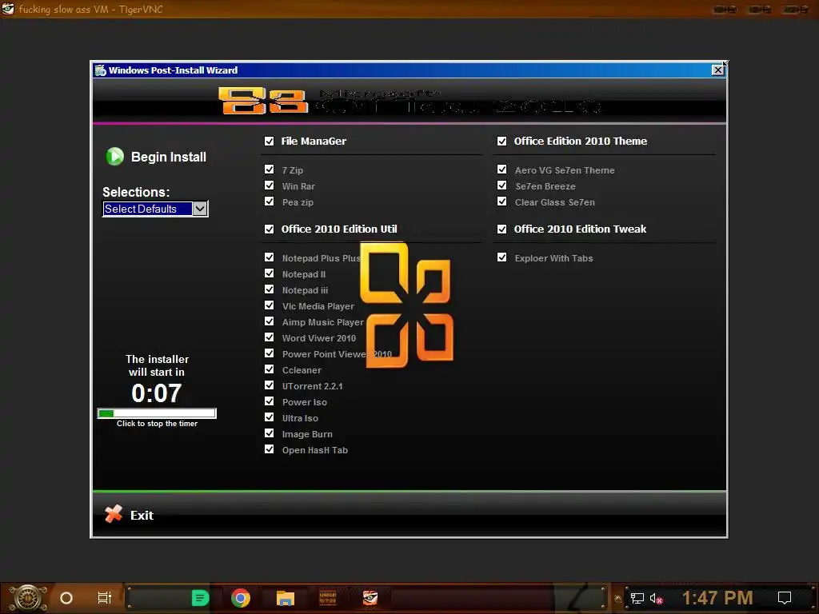Click the red X Exit icon

114,514
